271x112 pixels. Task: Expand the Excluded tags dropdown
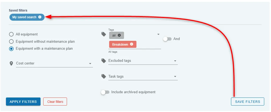pos(143,61)
